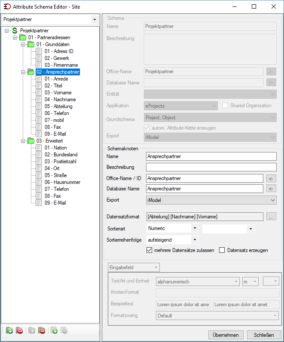Collapse the 02 - Ansprechpartner folder
The width and height of the screenshot is (284, 342).
click(x=23, y=72)
